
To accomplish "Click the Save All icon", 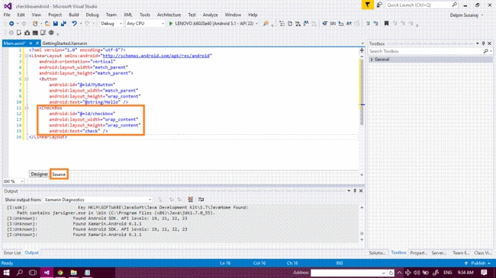I will (63, 24).
